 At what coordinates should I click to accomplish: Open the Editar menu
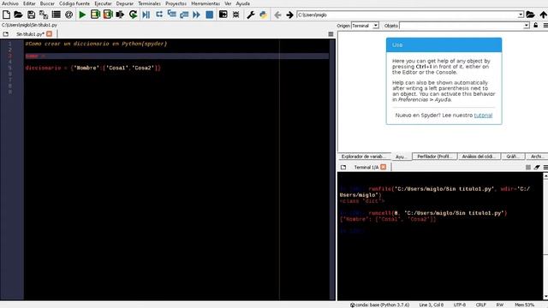click(x=29, y=3)
